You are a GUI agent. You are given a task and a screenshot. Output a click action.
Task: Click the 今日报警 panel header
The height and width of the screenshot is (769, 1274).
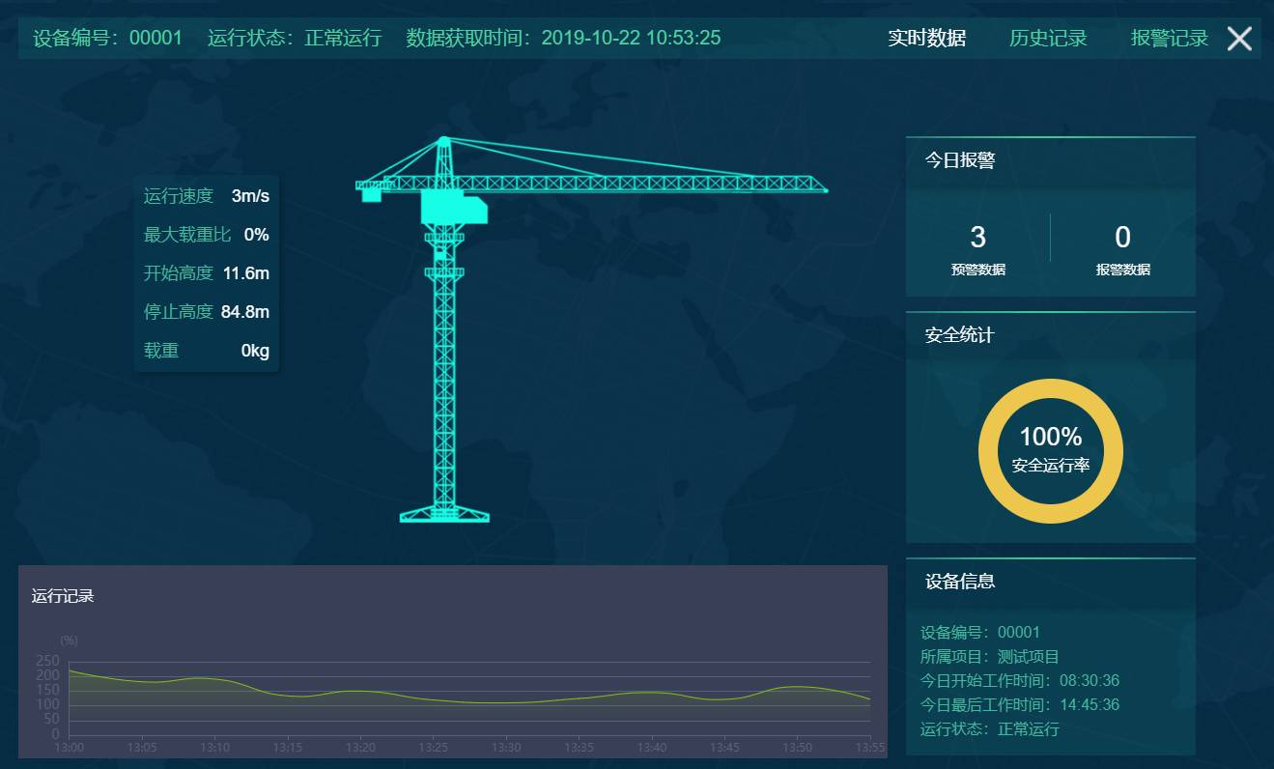[x=960, y=161]
